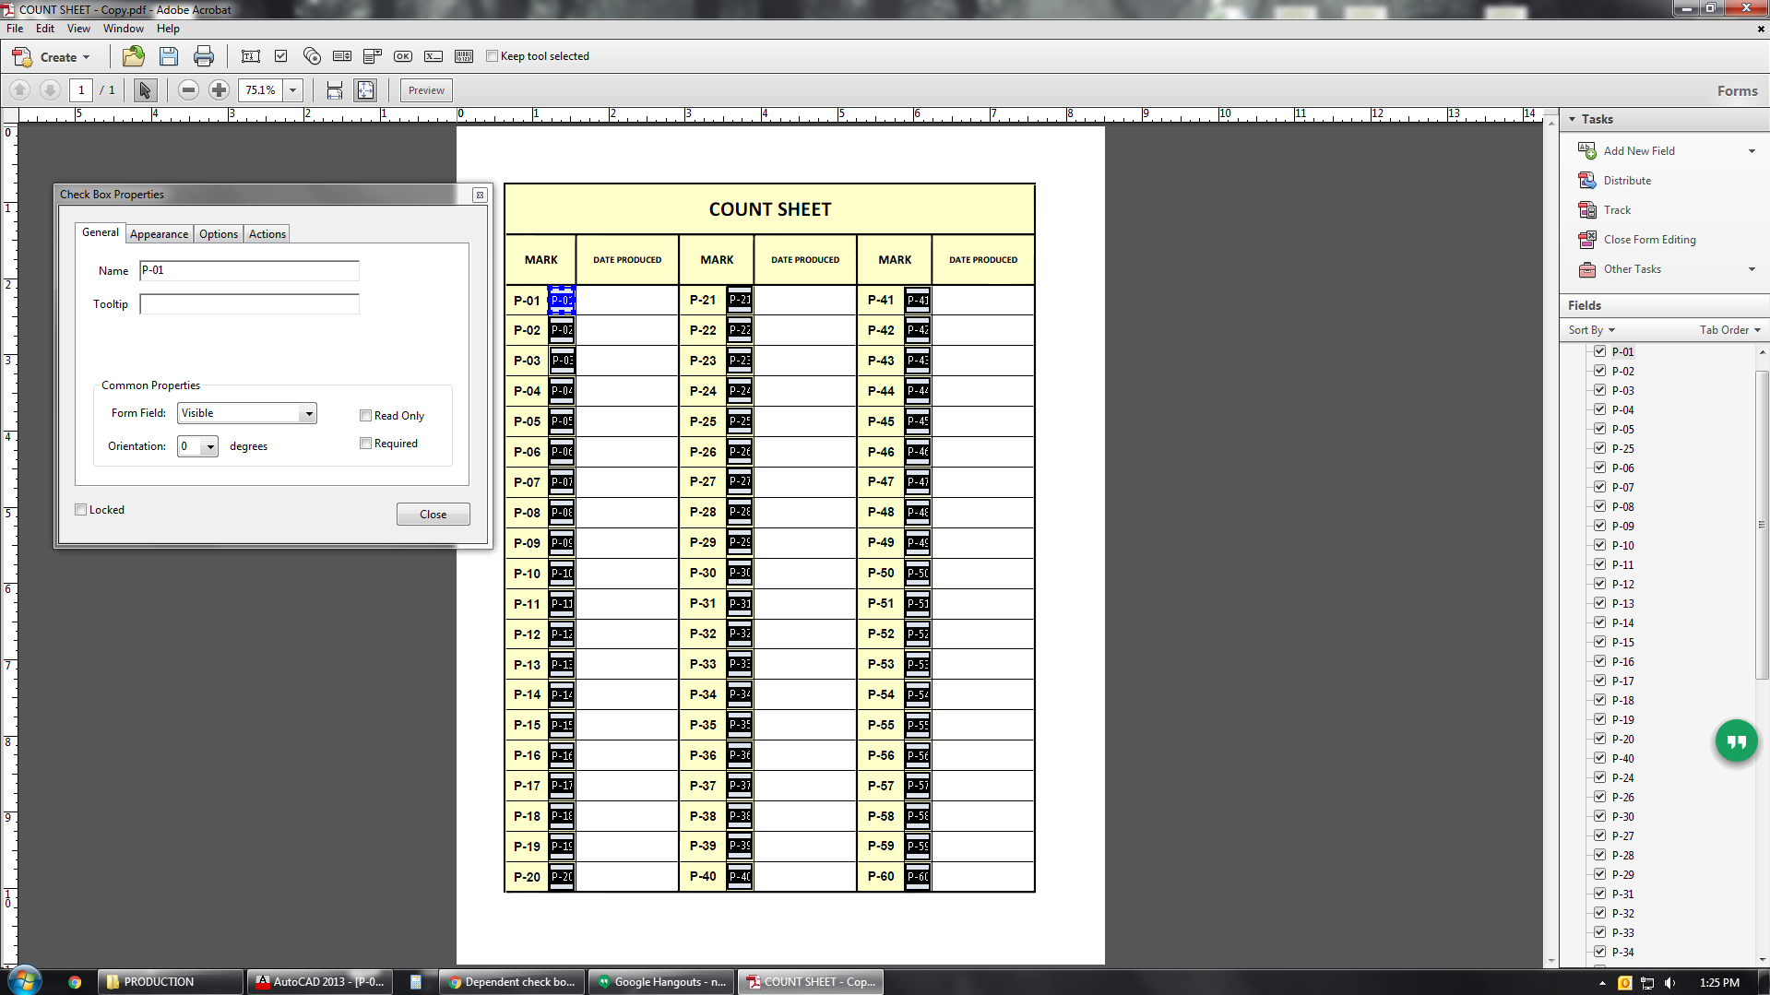Screen dimensions: 1770x995
Task: Open the zoom percentage dropdown
Action: (292, 89)
